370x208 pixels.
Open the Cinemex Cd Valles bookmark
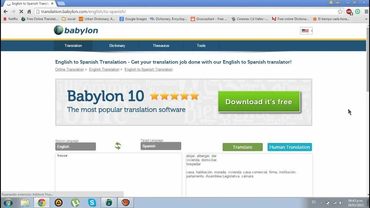(x=250, y=19)
